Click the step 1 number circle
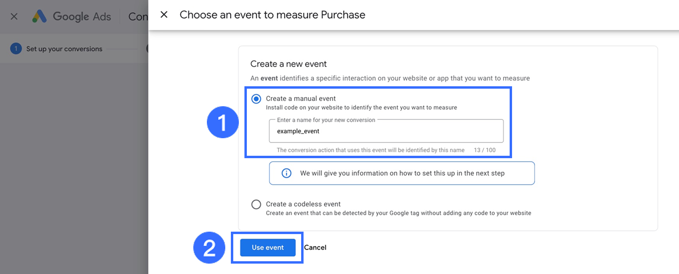 (x=16, y=49)
